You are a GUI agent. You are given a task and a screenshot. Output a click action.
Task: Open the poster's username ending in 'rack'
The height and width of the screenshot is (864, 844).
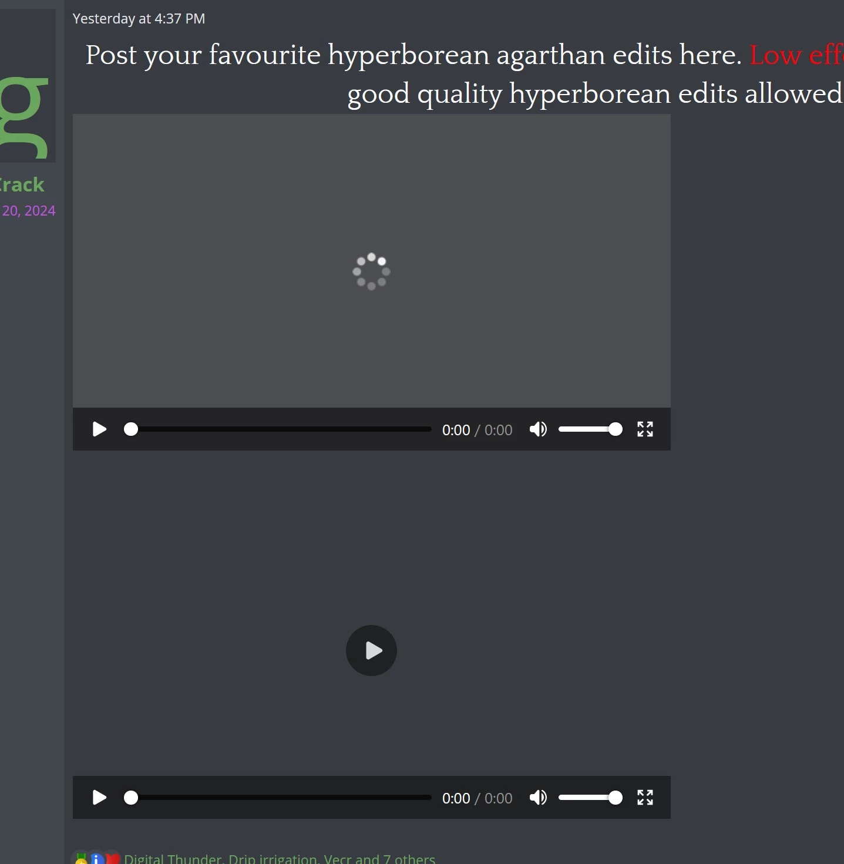click(22, 184)
